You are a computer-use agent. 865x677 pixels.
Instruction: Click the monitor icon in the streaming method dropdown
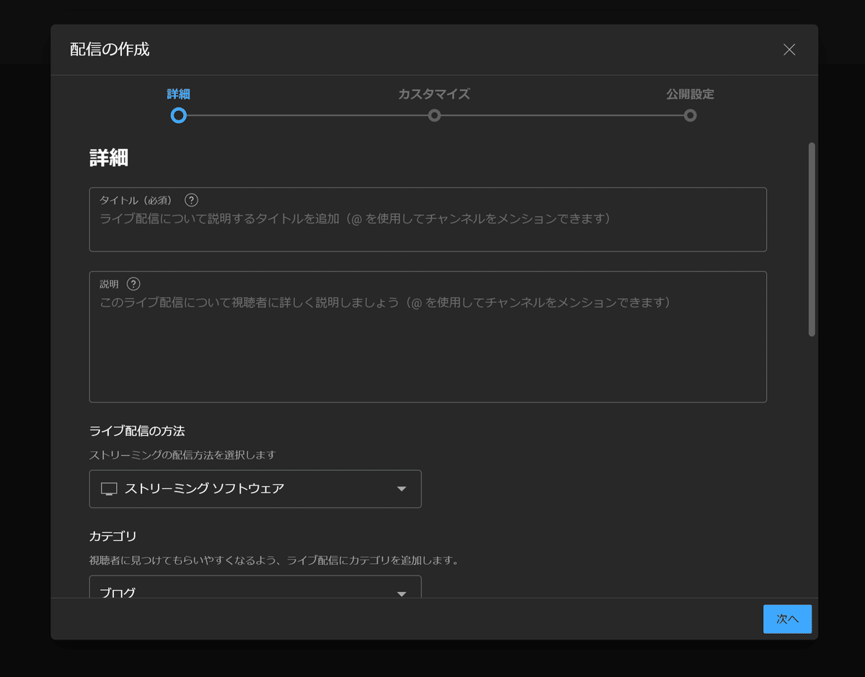tap(109, 489)
